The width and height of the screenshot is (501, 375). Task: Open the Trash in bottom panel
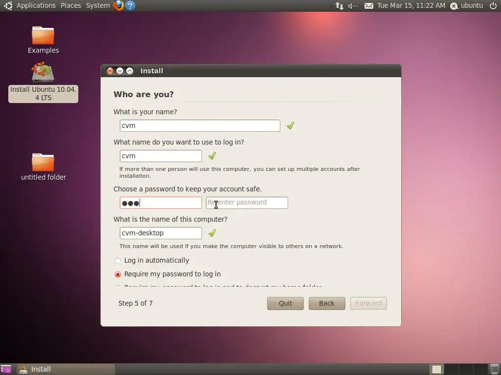point(494,369)
